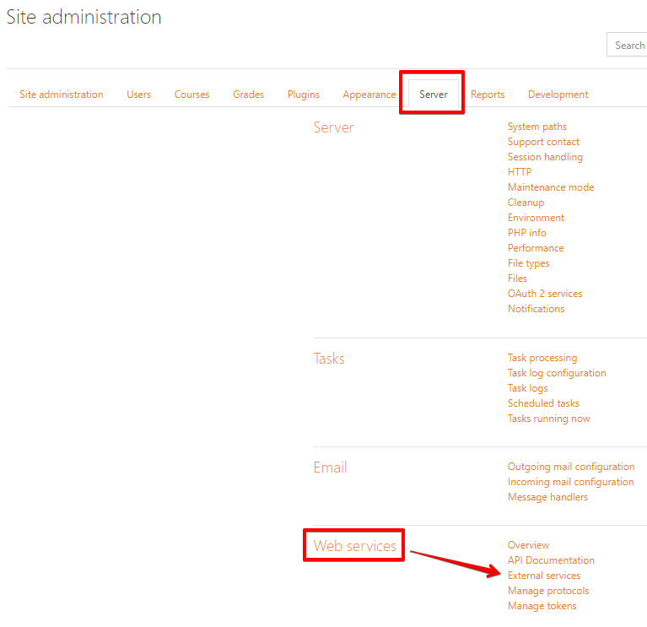Open the Maintenance mode settings

pos(550,187)
